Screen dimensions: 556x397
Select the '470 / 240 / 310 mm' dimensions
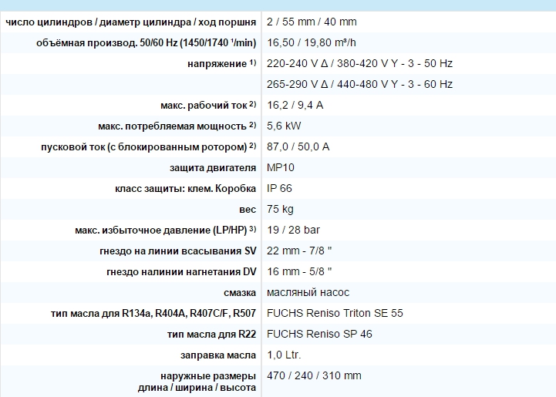click(x=314, y=376)
